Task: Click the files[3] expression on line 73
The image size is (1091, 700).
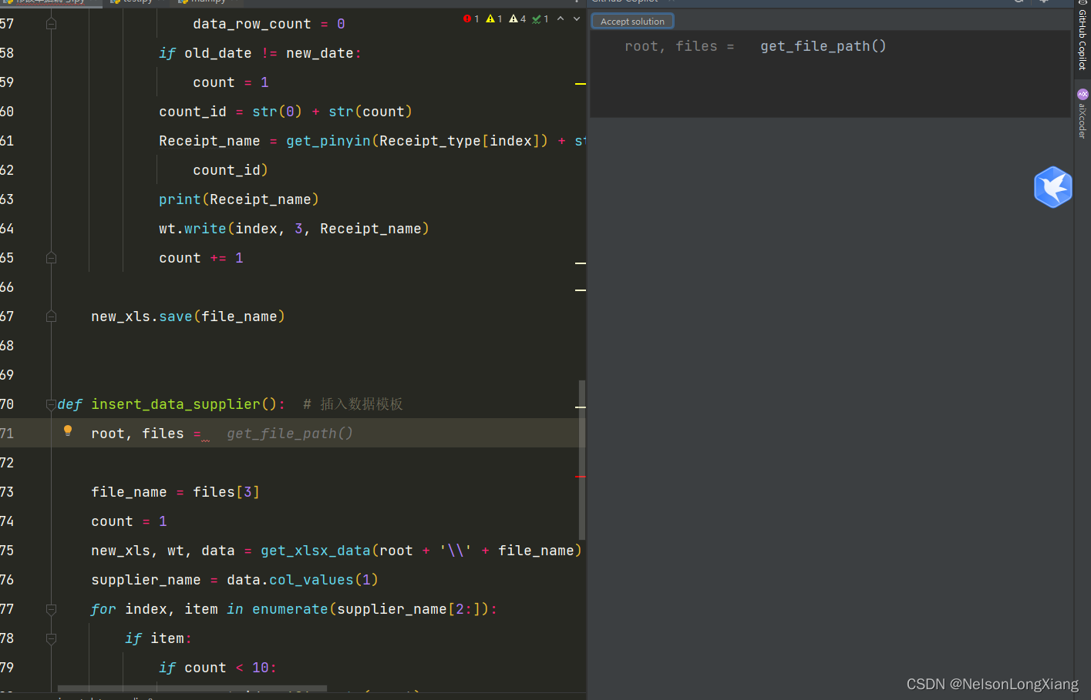Action: (226, 492)
